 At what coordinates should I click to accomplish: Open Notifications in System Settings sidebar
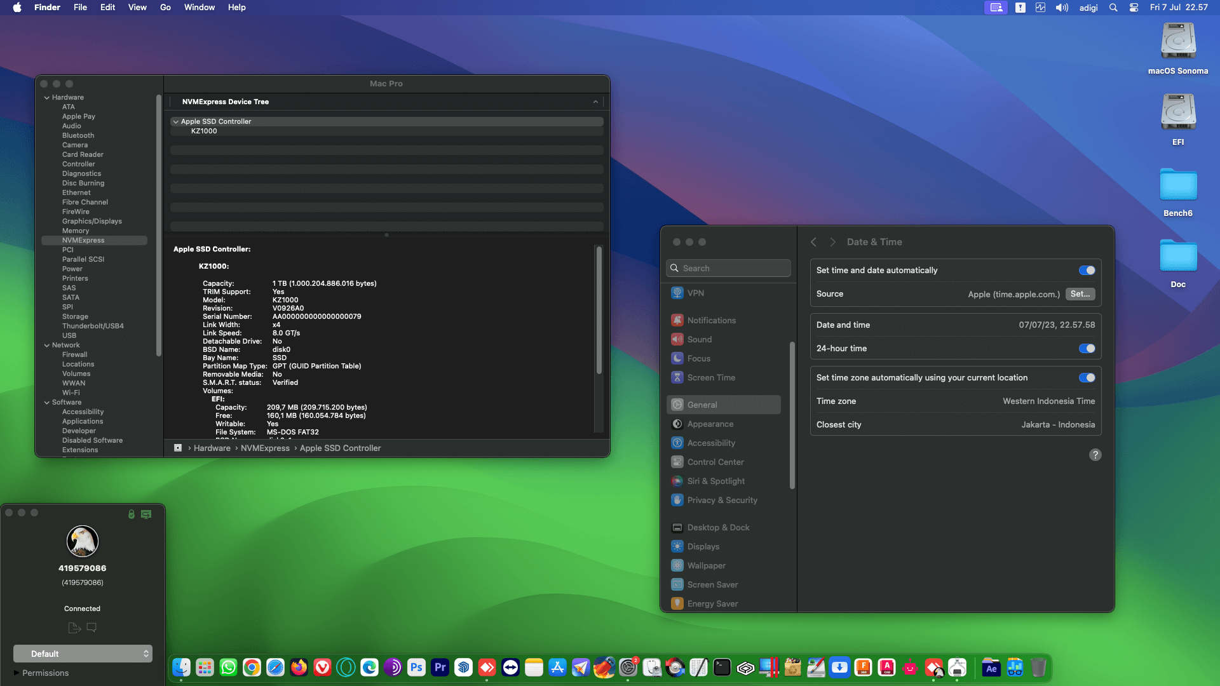coord(724,320)
